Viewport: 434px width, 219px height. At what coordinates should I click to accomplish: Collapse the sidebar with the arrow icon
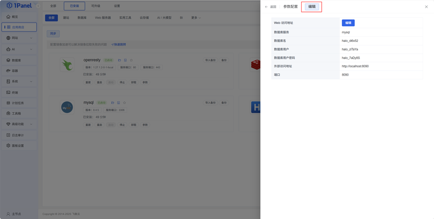pyautogui.click(x=38, y=6)
